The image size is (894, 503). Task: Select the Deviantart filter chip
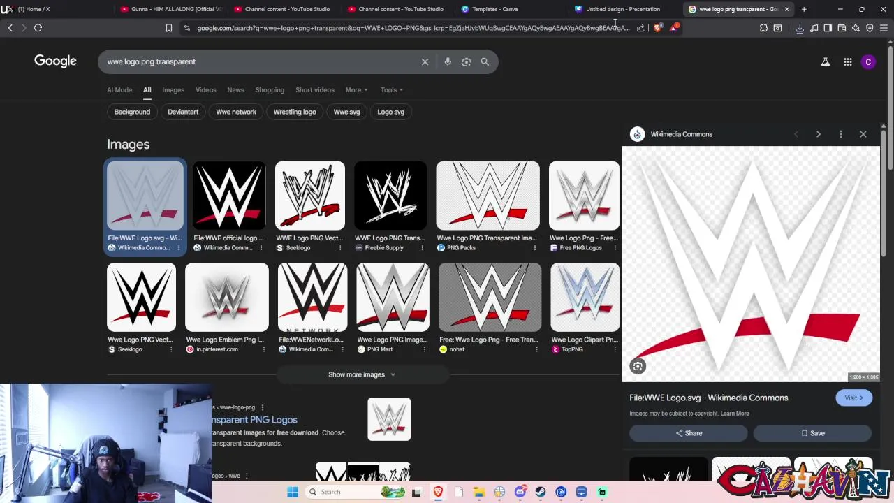point(183,112)
